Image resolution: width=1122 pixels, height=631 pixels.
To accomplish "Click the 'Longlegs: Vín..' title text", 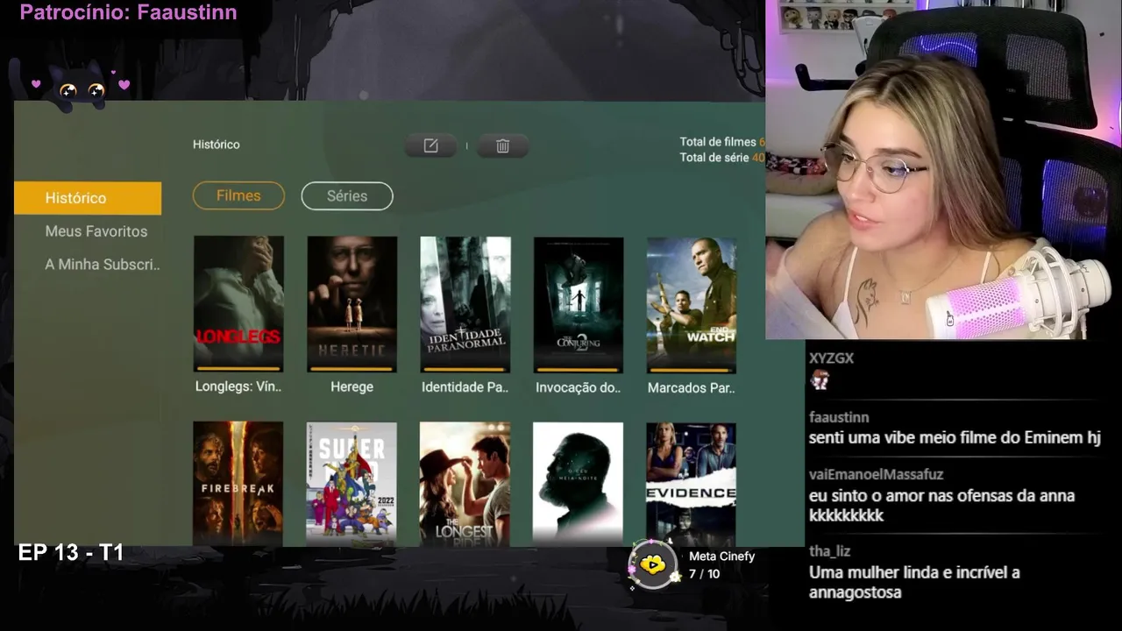I will point(238,387).
